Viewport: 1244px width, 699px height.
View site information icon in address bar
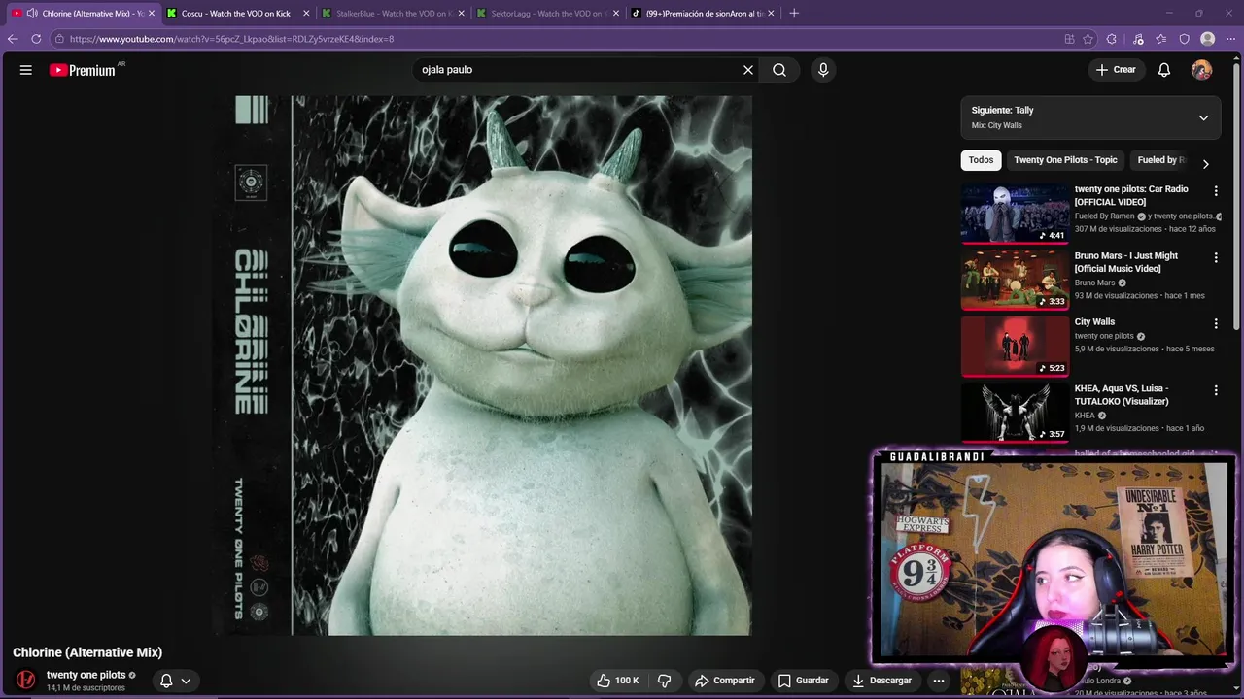click(x=59, y=39)
